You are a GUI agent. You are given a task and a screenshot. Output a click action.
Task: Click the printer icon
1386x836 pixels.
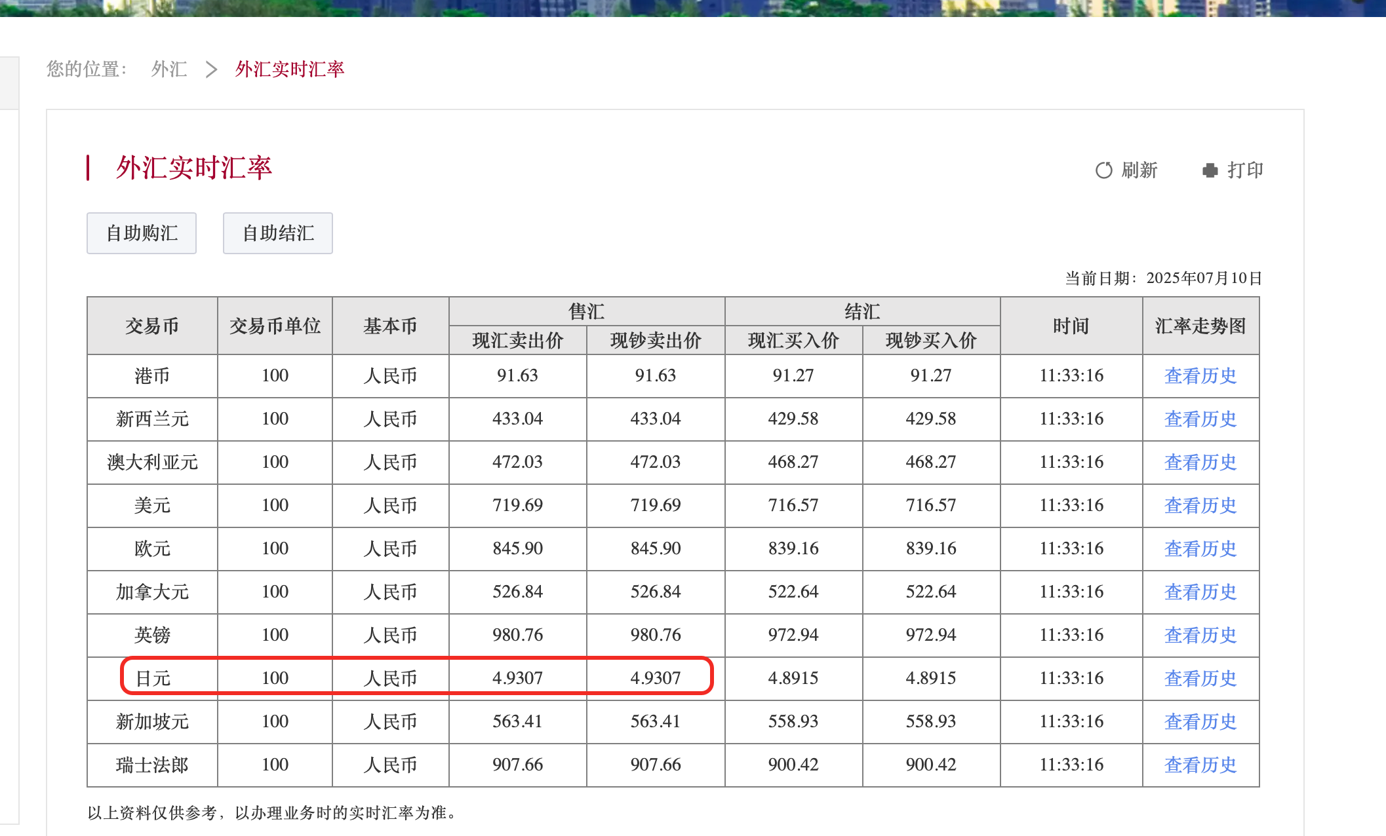(x=1210, y=170)
